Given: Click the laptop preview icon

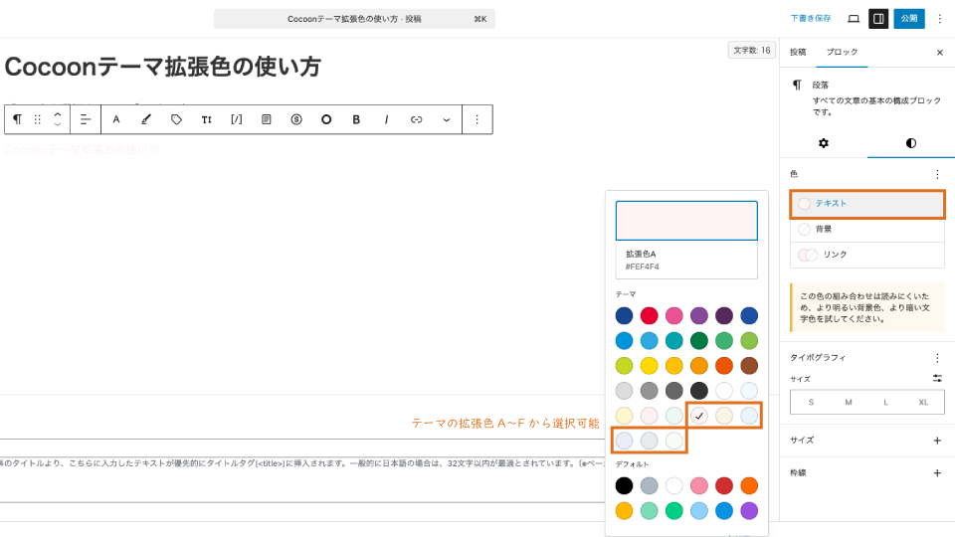Looking at the screenshot, I should click(854, 19).
